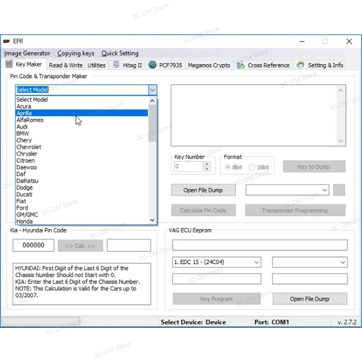This screenshot has height=362, width=362.
Task: Click the PCF7935 round icon
Action: tap(152, 65)
